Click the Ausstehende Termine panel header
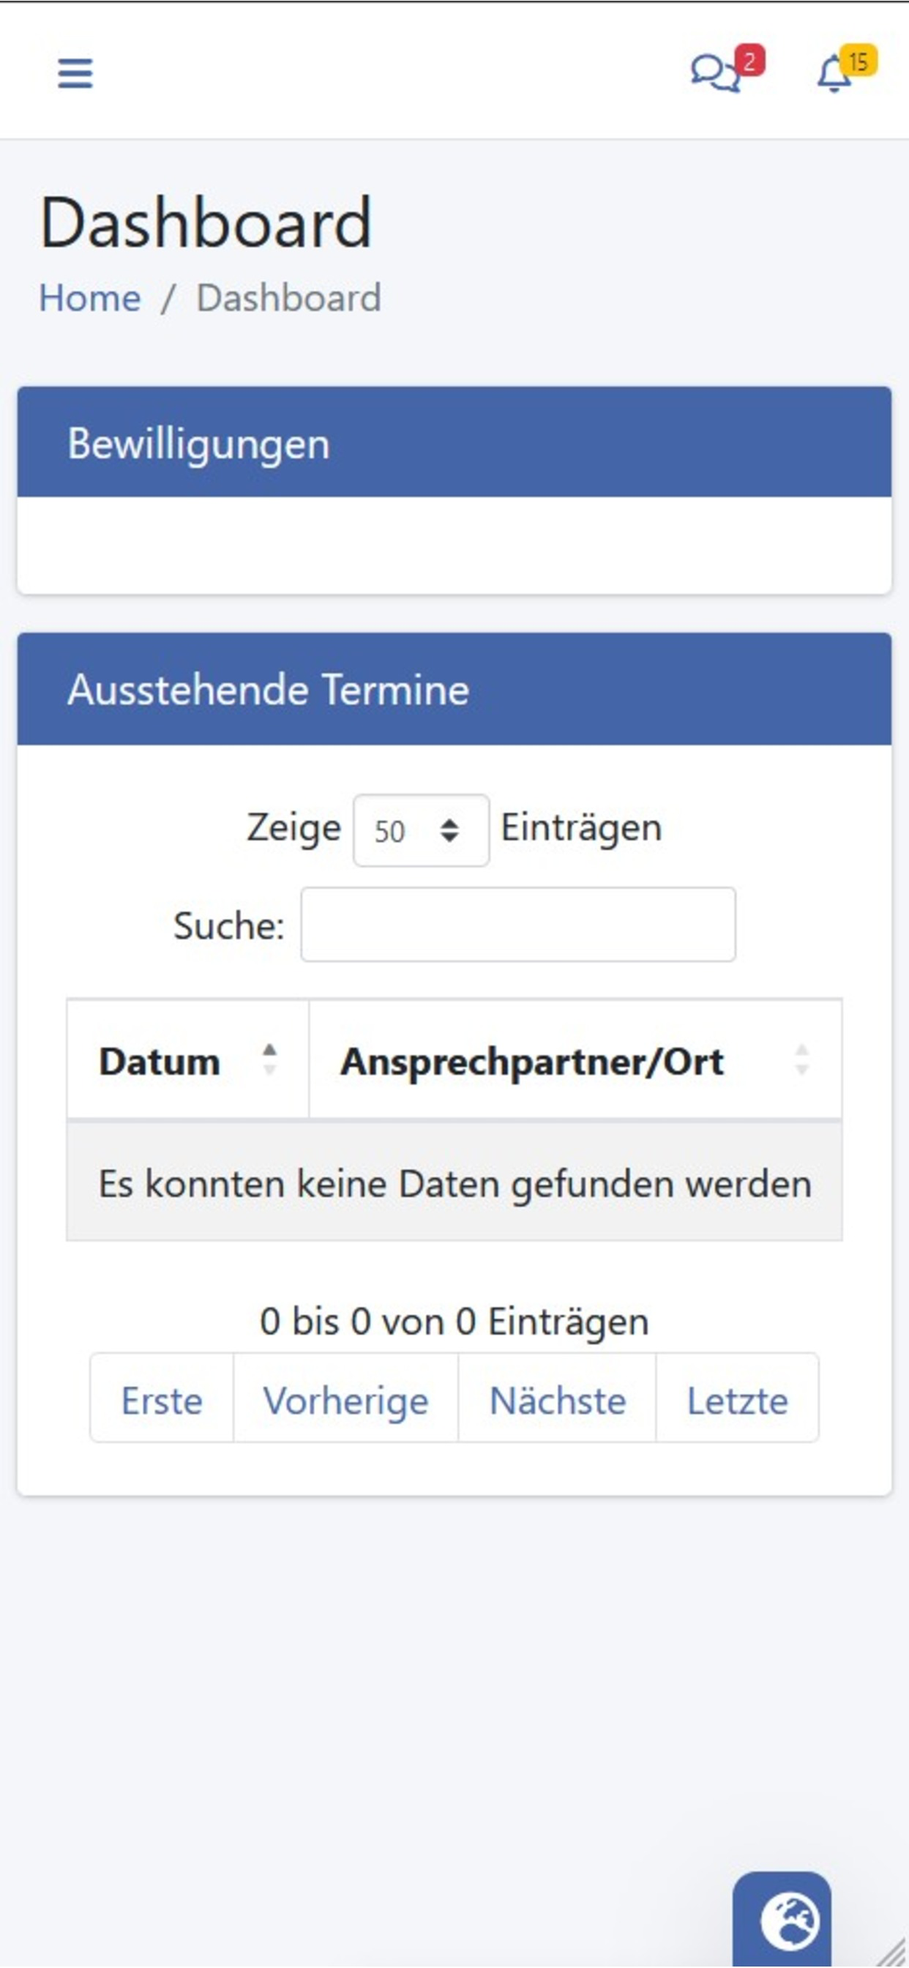Viewport: 909px width, 1968px height. pos(454,689)
